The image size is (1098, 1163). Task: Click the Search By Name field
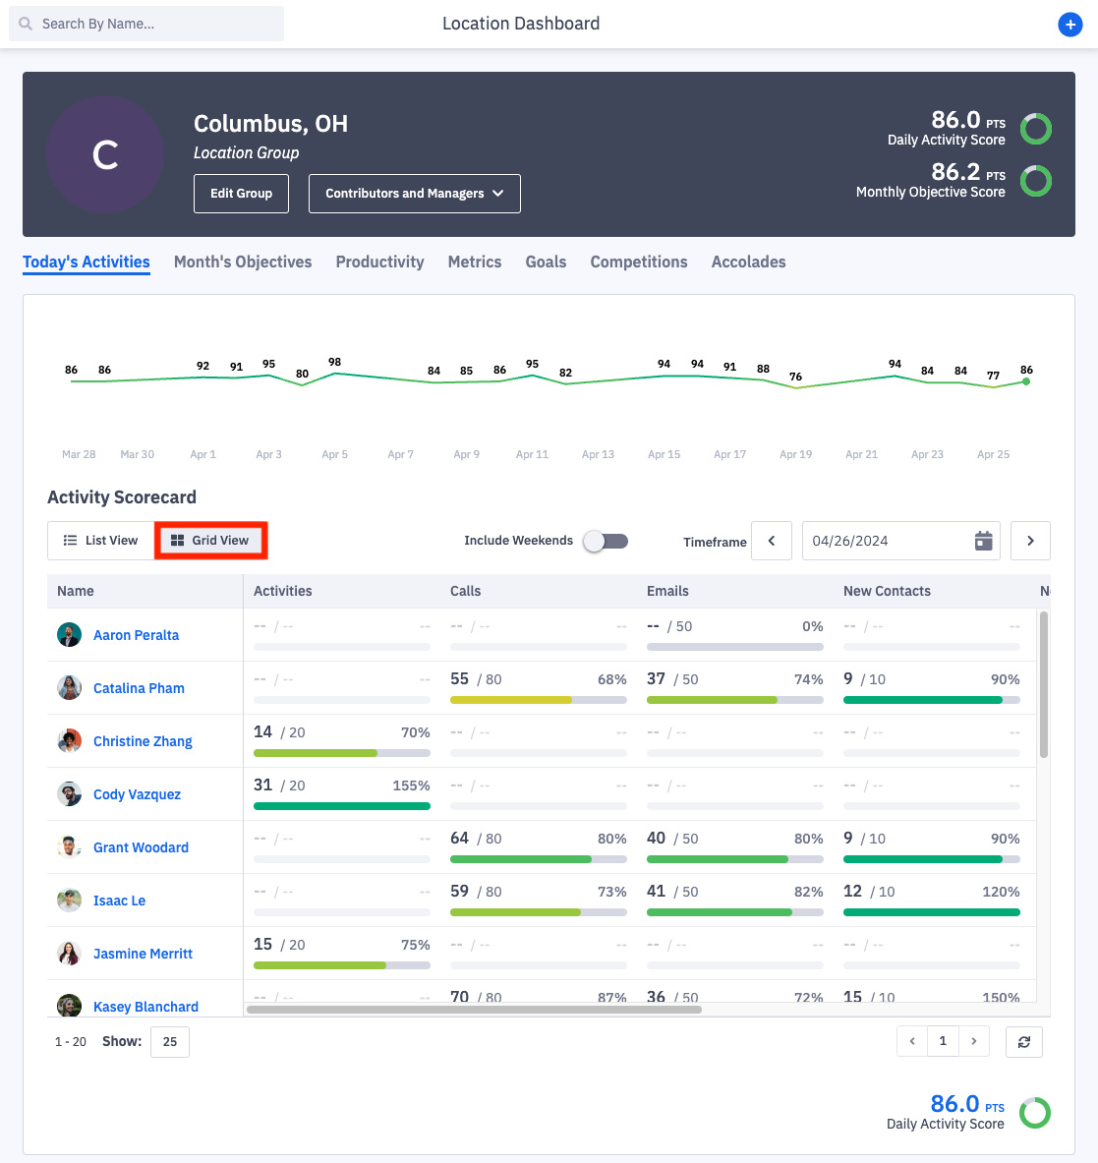click(146, 24)
